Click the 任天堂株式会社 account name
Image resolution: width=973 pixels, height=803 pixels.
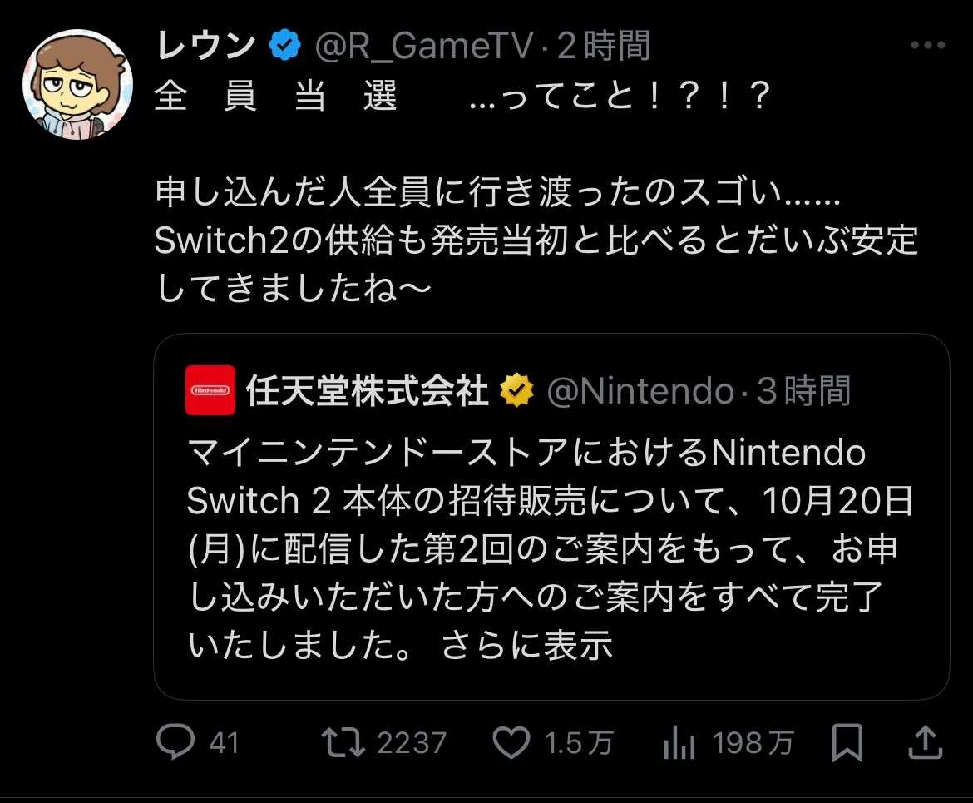click(367, 390)
